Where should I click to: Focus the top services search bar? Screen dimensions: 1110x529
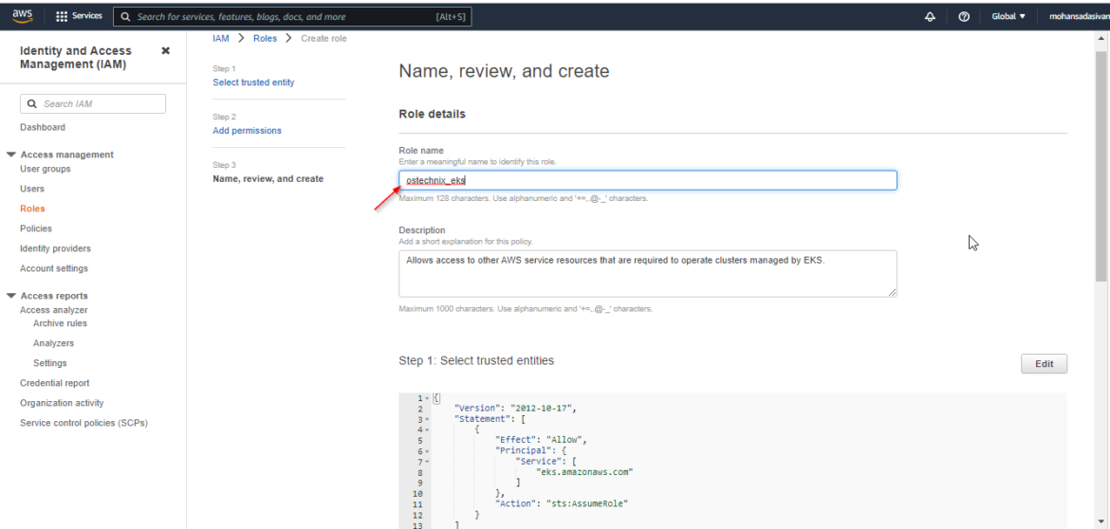pos(292,16)
